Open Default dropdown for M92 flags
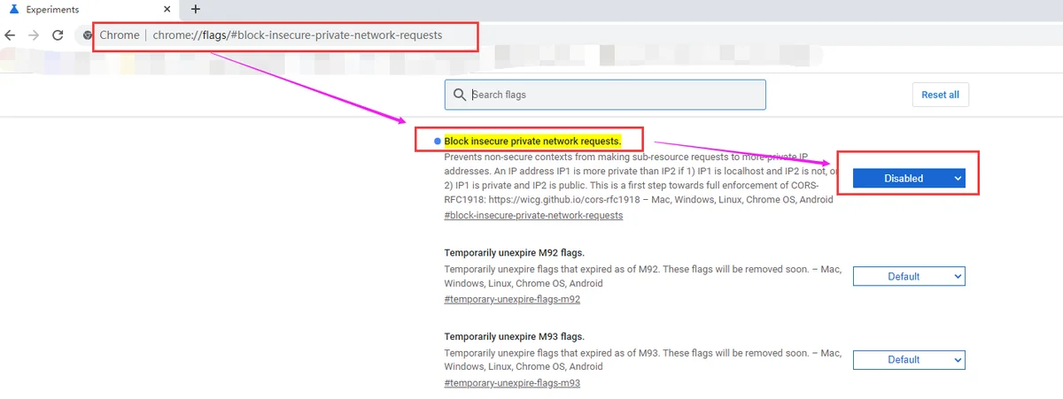The width and height of the screenshot is (1063, 399). (x=909, y=276)
